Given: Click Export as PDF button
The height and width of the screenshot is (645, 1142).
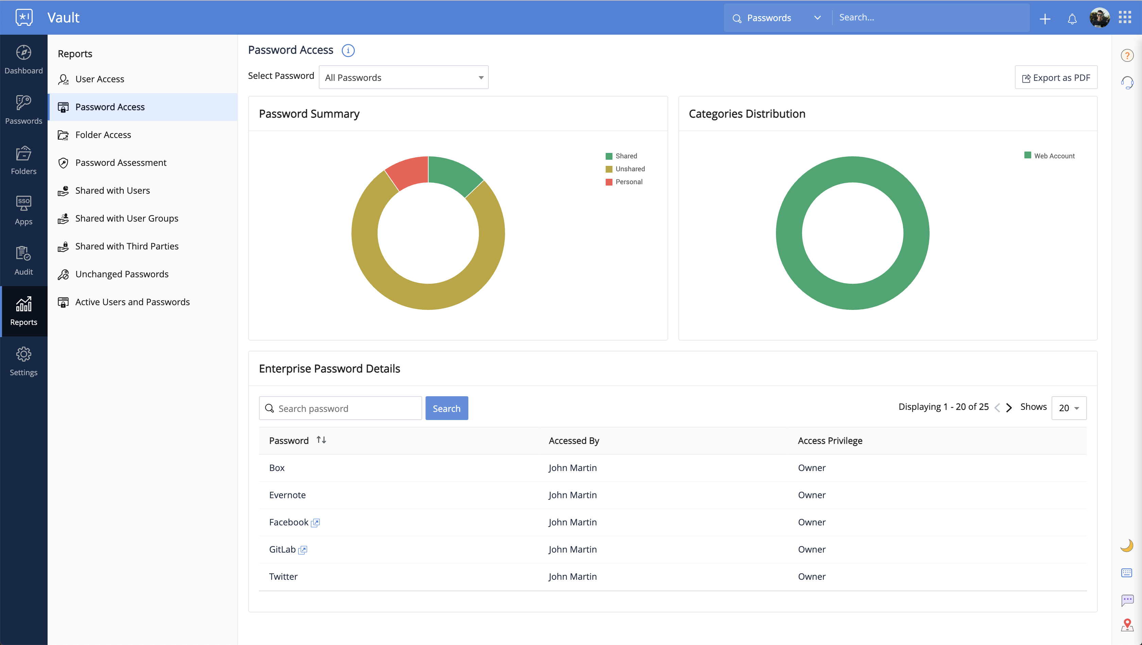Looking at the screenshot, I should point(1056,77).
